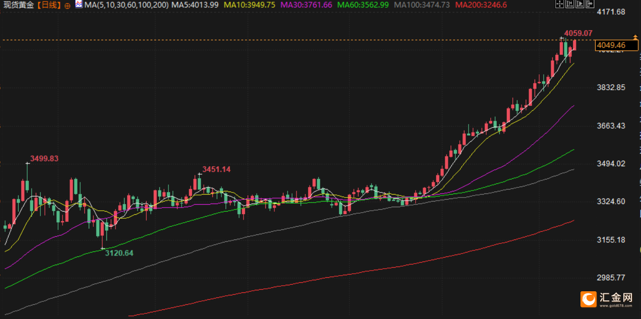
Task: Click the 3499.83 peak price label
Action: pyautogui.click(x=44, y=158)
